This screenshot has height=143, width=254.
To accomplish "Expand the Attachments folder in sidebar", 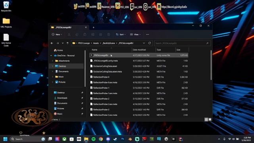I will pyautogui.click(x=52, y=61).
